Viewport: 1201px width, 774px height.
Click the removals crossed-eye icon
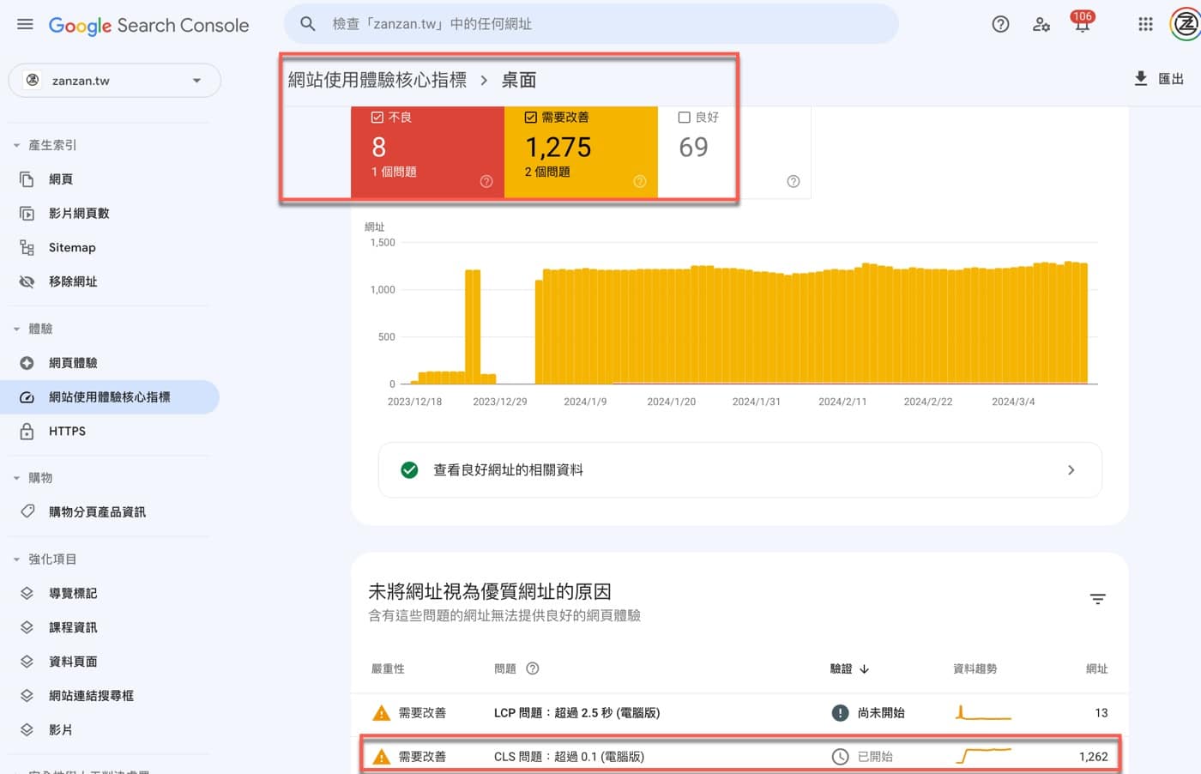(27, 281)
